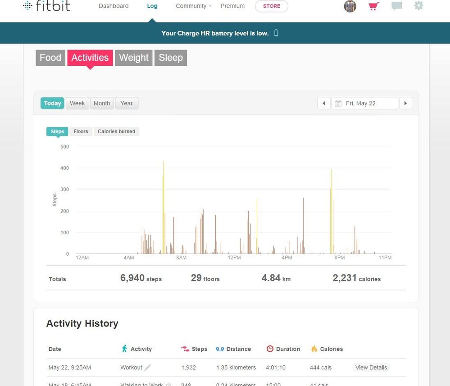View Details of the Workout activity
450x386 pixels.
coord(371,368)
